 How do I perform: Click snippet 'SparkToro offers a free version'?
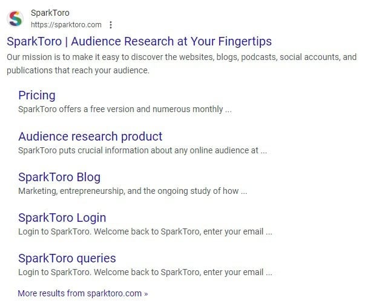[125, 109]
